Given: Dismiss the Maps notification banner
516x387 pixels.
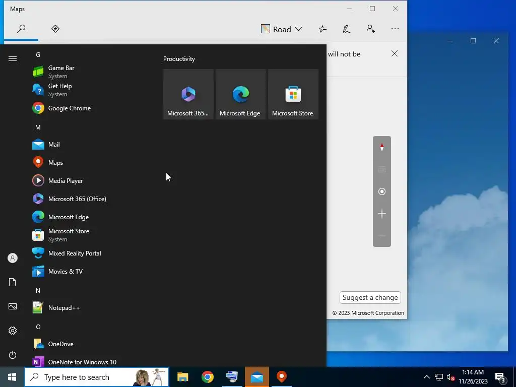Looking at the screenshot, I should coord(395,53).
